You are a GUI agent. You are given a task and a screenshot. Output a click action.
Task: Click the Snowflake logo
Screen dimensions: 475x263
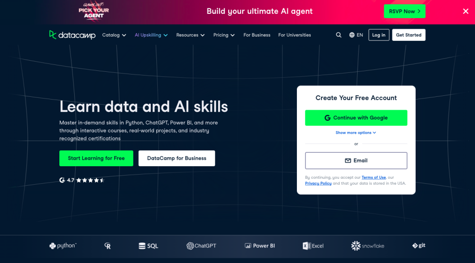367,246
